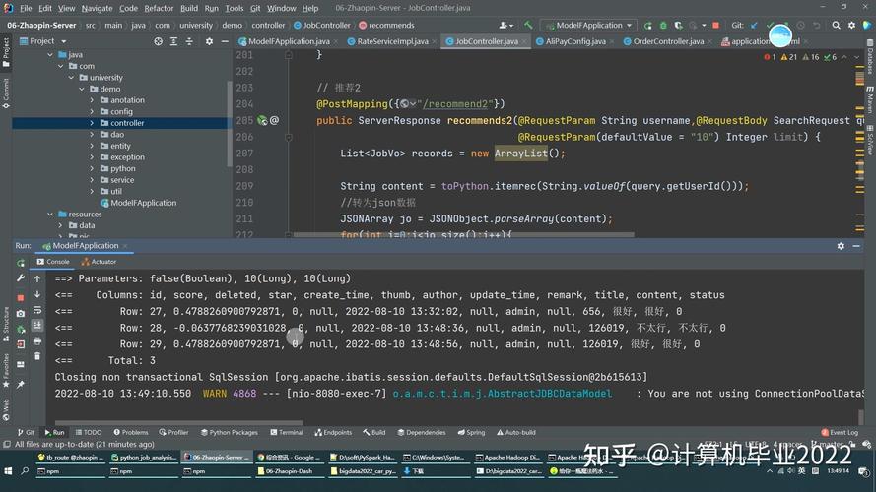Click the Git update project arrow
This screenshot has height=492, width=876.
point(756,25)
